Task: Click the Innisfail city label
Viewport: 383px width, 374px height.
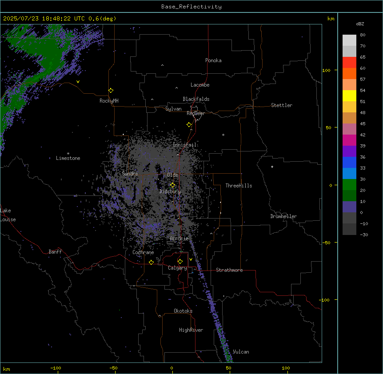Action: point(185,145)
